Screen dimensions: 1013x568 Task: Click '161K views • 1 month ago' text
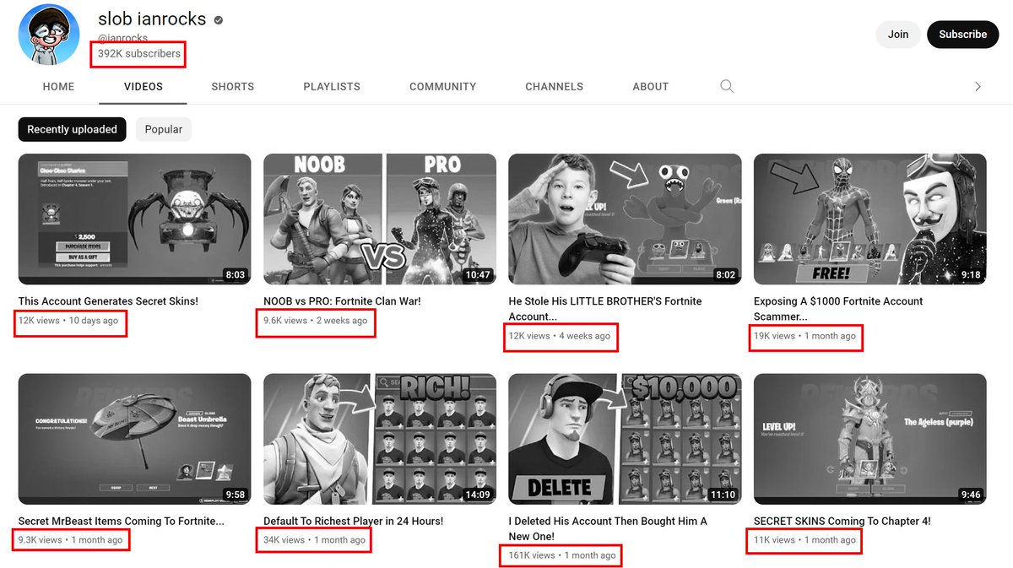(562, 555)
